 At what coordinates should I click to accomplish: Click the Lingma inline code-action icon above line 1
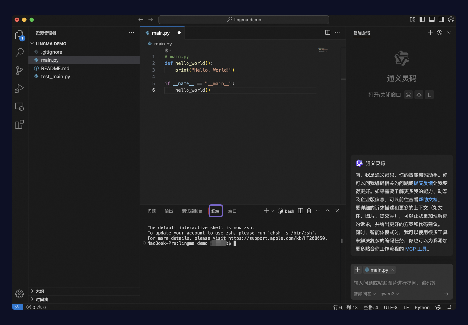(x=168, y=50)
